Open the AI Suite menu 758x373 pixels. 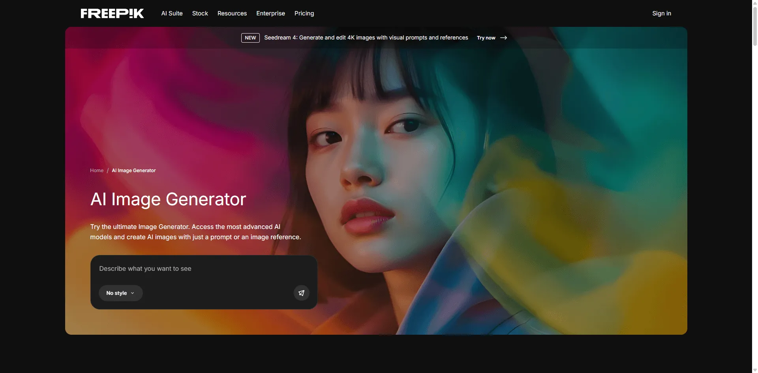point(172,13)
